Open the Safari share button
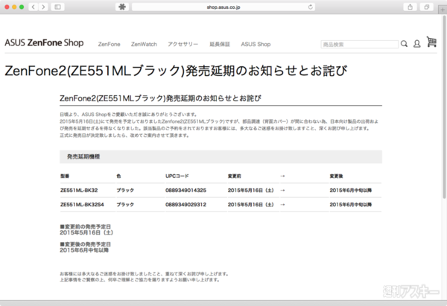Screen dimensions: 447x306 (410, 7)
